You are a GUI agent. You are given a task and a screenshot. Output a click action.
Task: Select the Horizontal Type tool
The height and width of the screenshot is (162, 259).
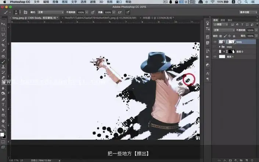(x=3, y=104)
